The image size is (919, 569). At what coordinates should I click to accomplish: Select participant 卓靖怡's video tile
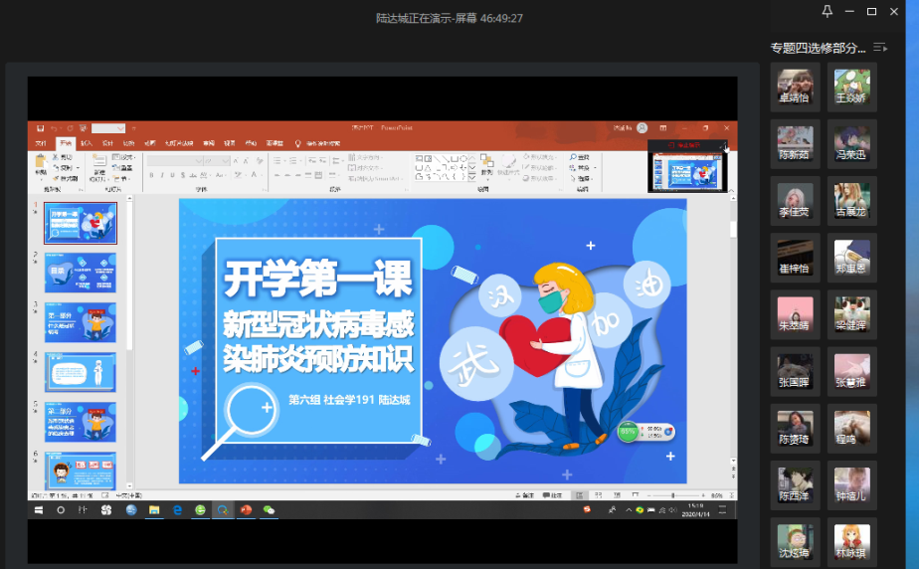point(795,87)
